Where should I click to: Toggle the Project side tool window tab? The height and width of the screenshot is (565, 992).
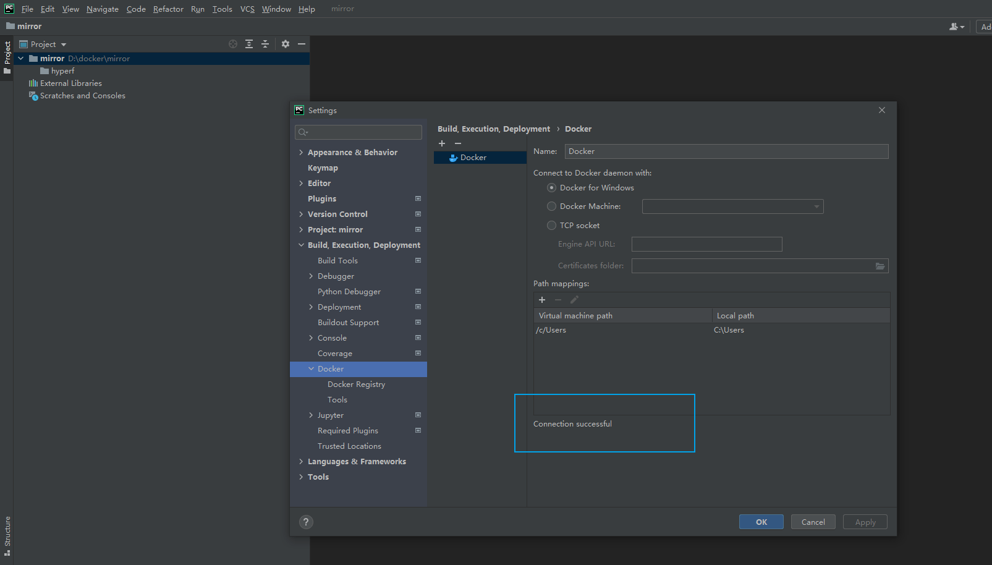[x=7, y=57]
